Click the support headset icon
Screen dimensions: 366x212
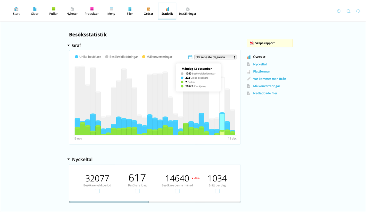coord(358,11)
